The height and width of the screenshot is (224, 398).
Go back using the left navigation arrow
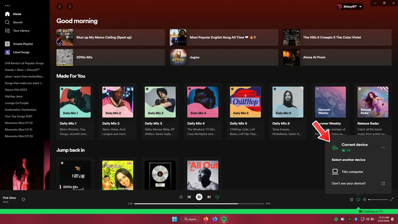[60, 6]
